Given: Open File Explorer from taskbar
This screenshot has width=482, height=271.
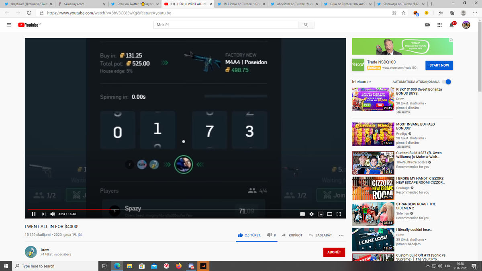Looking at the screenshot, I should coord(129,266).
